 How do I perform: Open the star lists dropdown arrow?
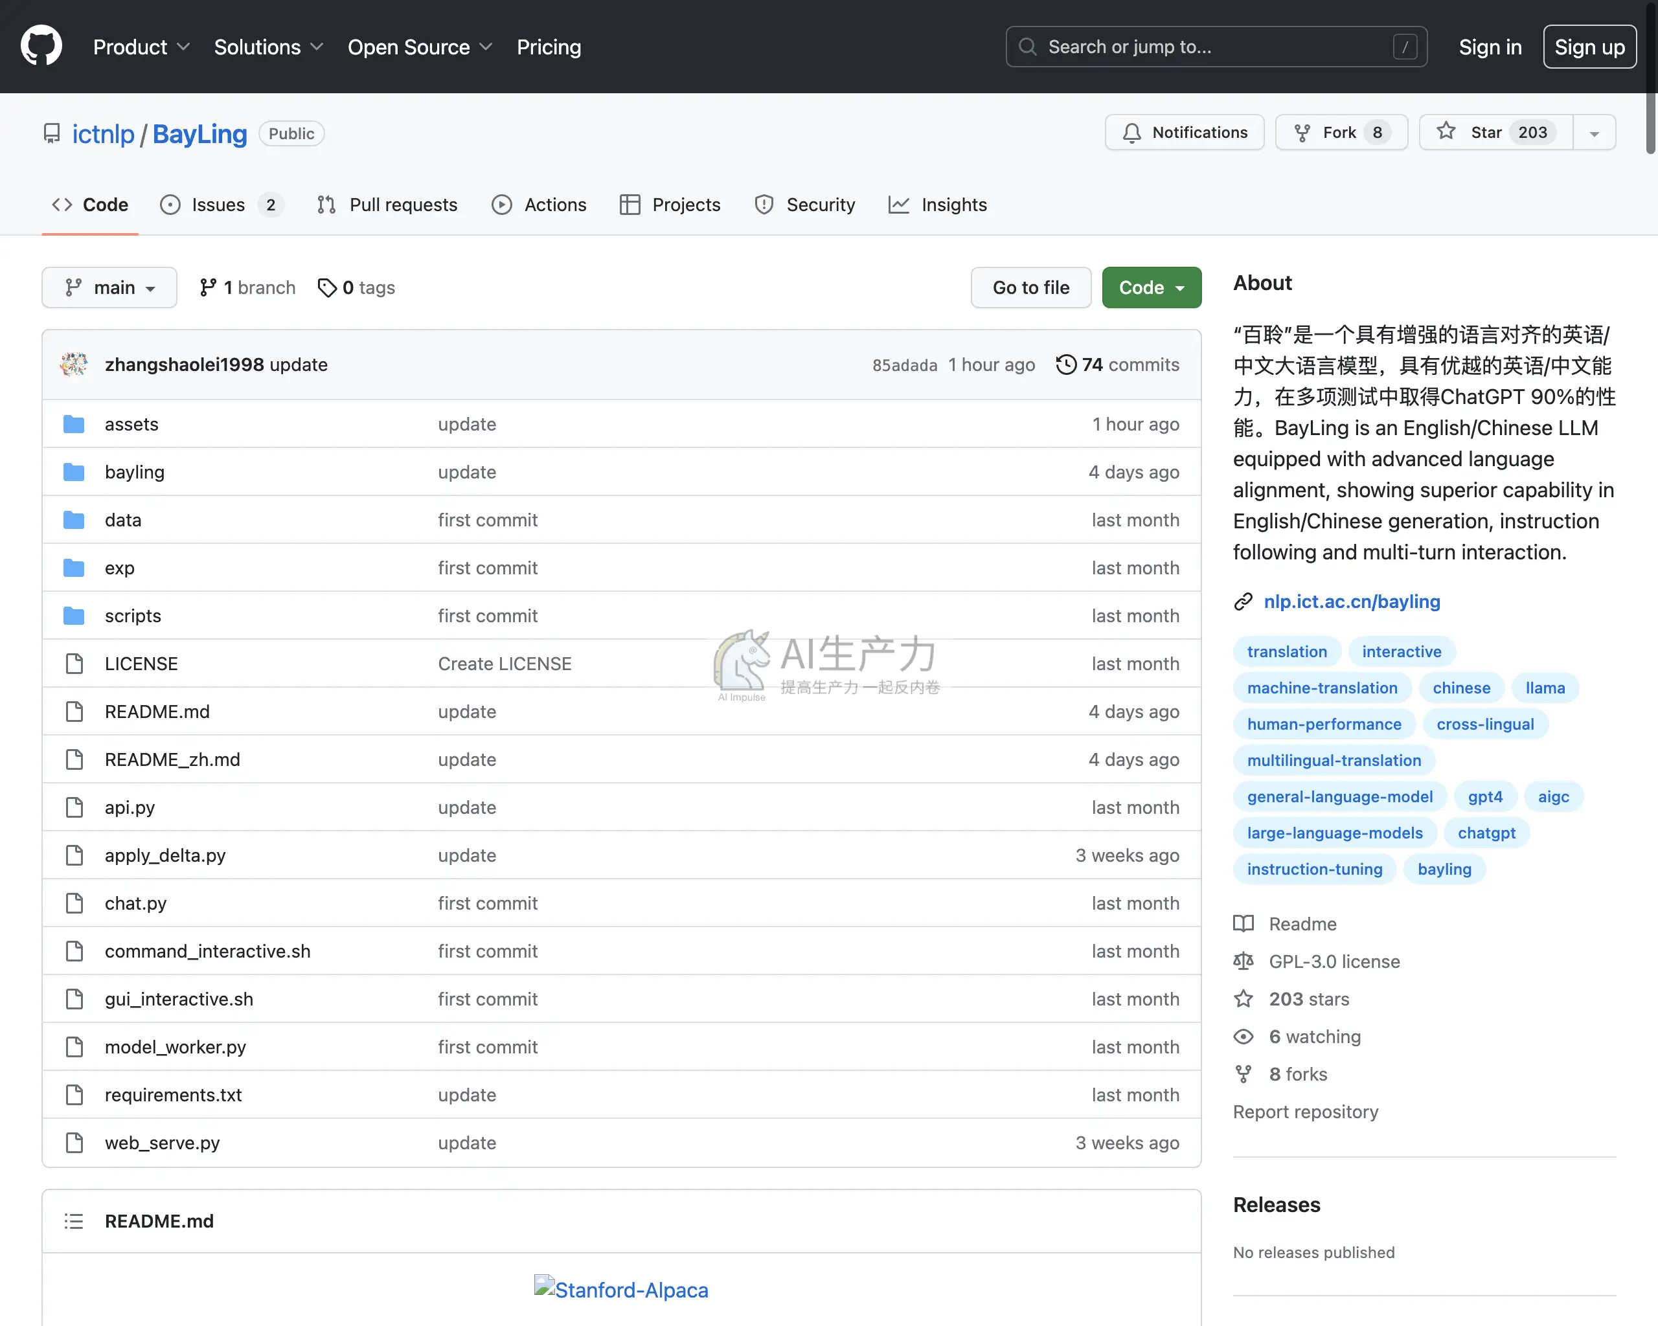(x=1594, y=133)
